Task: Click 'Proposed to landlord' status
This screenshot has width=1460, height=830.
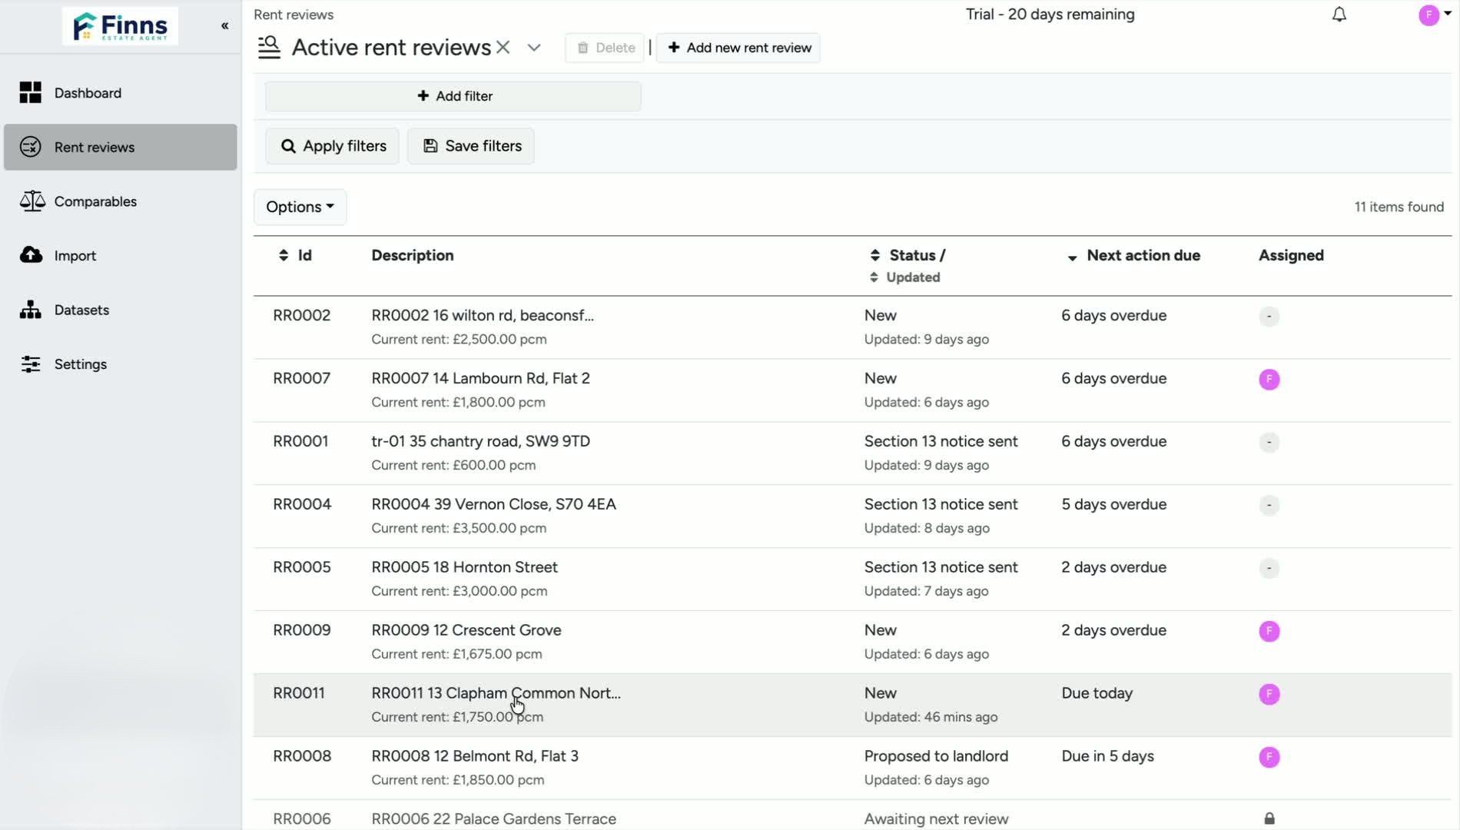Action: 936,756
